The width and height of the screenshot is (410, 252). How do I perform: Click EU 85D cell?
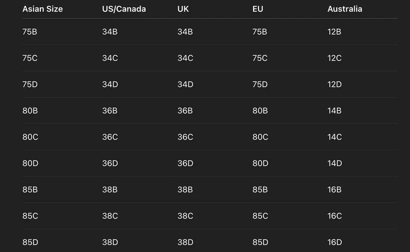click(260, 243)
